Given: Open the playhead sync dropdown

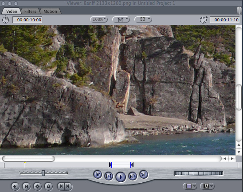Looking at the screenshot, I should click(121, 19).
